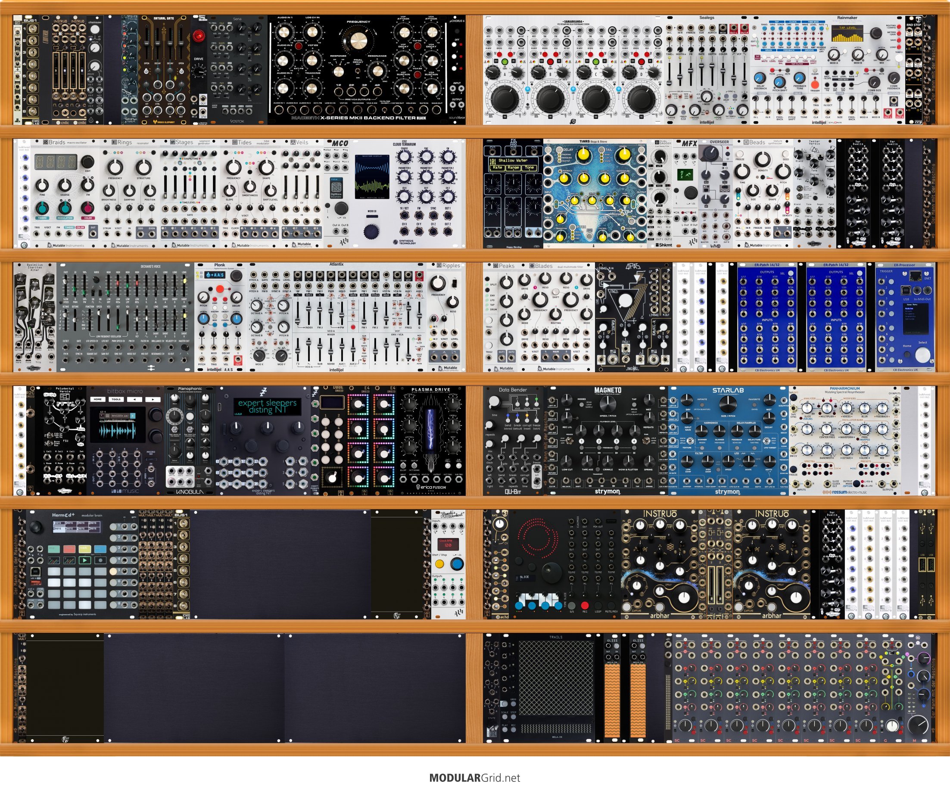This screenshot has width=950, height=787.
Task: Hit the record button on Hermod+
Action: (x=100, y=560)
